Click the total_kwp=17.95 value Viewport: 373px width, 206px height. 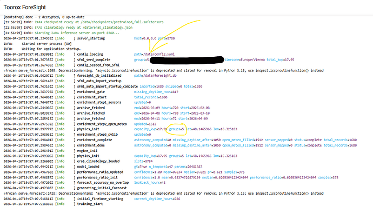tap(280, 59)
